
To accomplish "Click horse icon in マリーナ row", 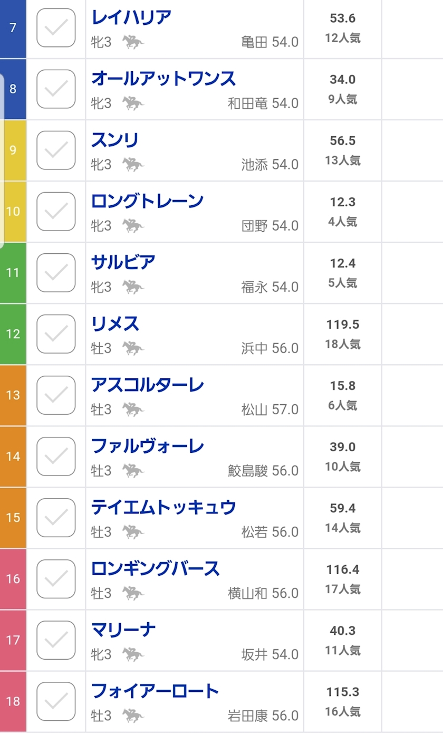I will click(x=133, y=654).
